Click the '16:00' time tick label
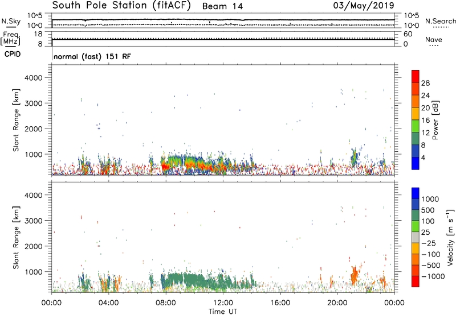Viewport: 456px width, 315px height. (x=280, y=303)
